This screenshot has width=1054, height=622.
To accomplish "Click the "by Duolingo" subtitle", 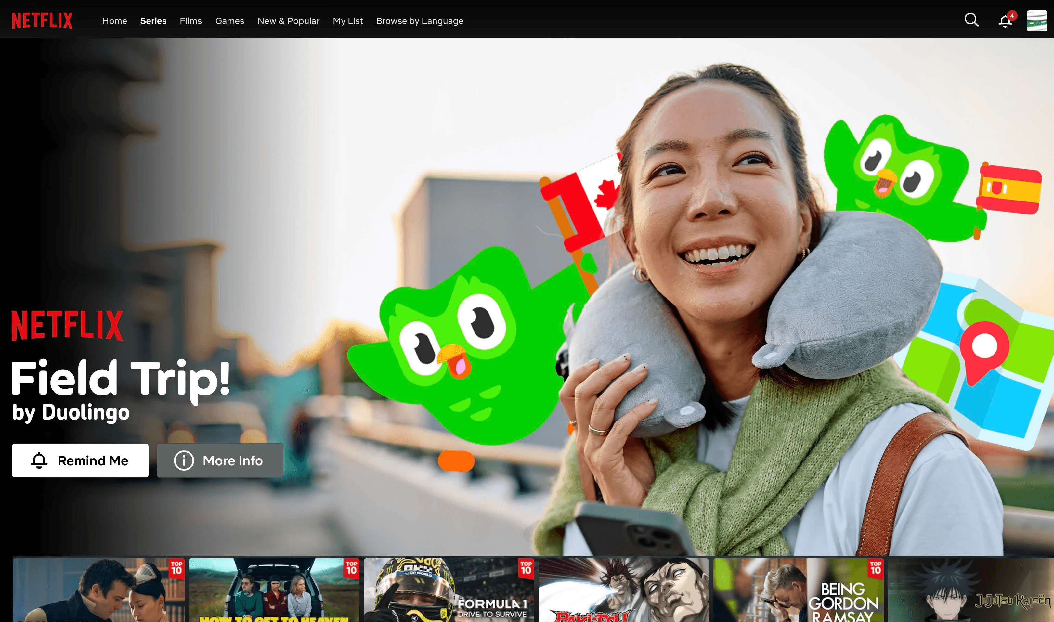I will 71,412.
